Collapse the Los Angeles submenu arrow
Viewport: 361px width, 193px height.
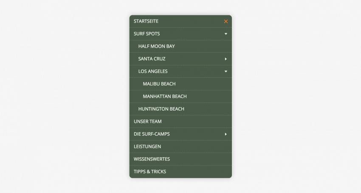click(x=226, y=71)
